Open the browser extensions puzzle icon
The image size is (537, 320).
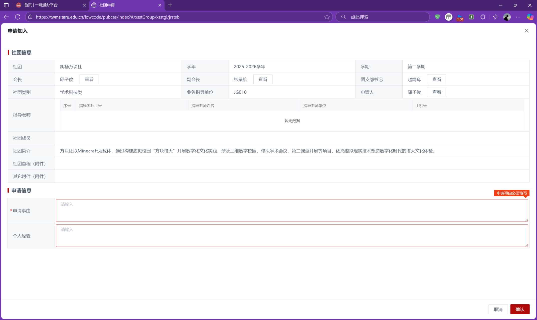pyautogui.click(x=483, y=17)
